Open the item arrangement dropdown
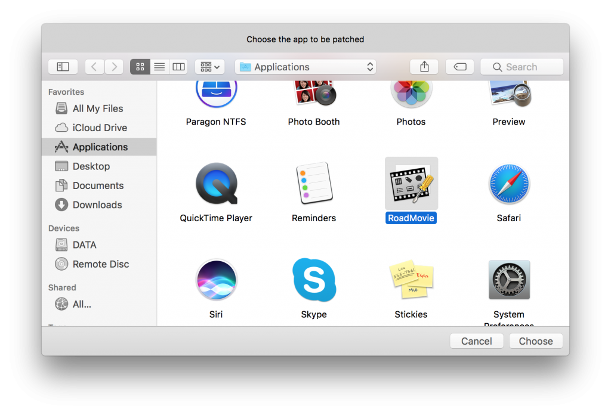Image resolution: width=611 pixels, height=415 pixels. tap(209, 67)
